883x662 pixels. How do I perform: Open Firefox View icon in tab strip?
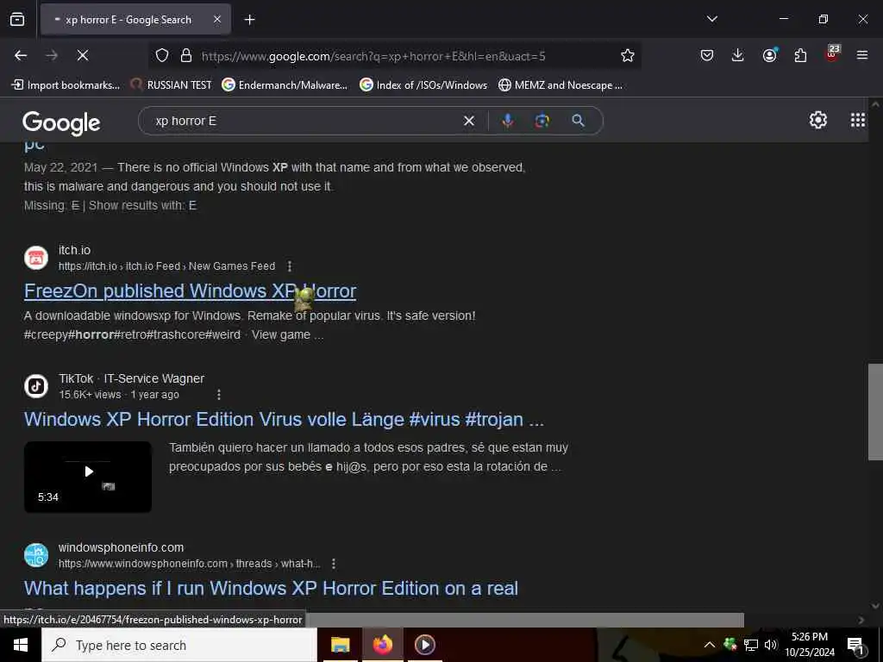[17, 19]
